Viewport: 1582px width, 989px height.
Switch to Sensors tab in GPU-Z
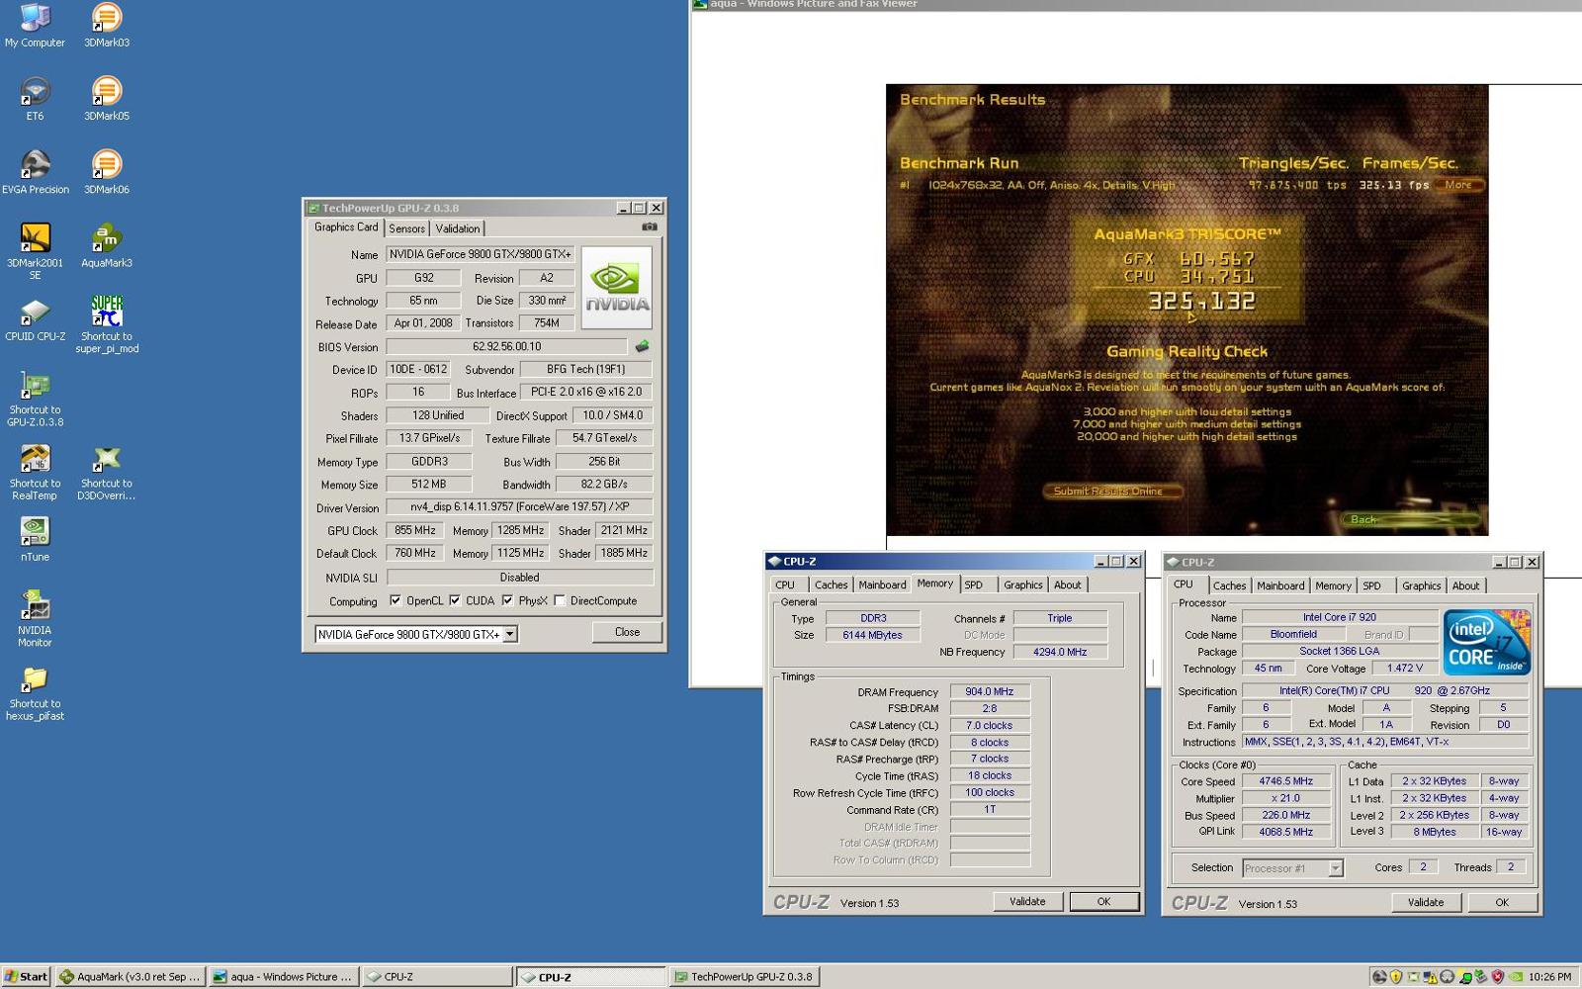click(406, 228)
